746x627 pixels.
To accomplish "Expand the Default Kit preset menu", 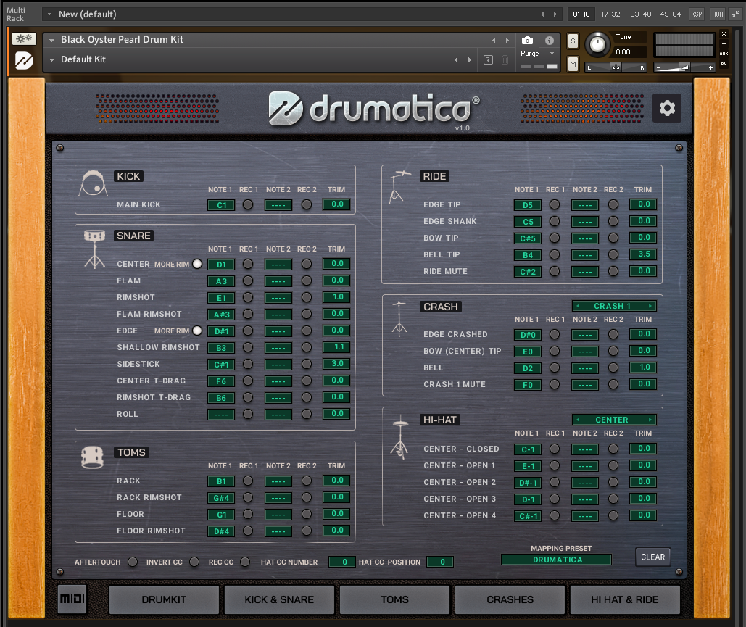I will (52, 60).
